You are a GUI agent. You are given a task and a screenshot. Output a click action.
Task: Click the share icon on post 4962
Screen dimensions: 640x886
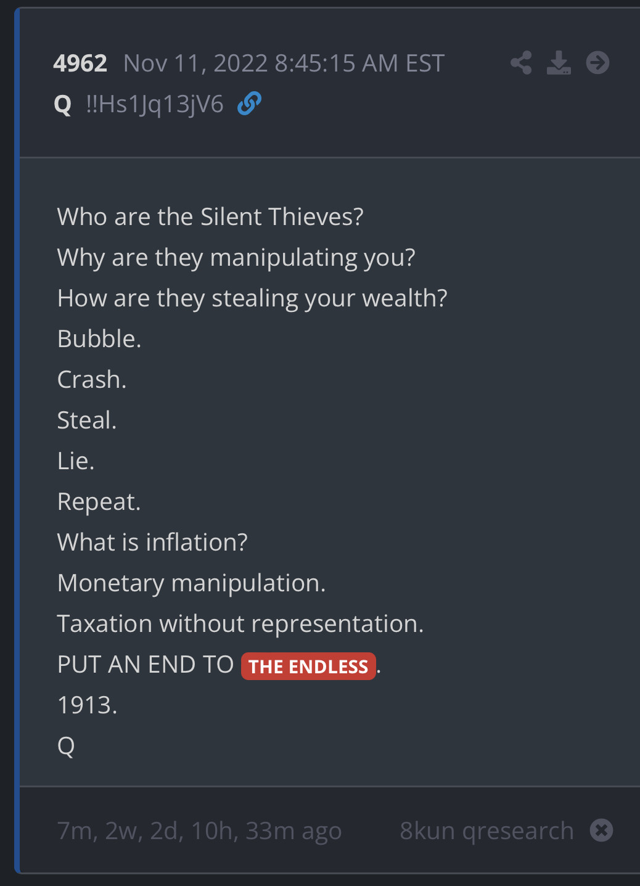(521, 63)
